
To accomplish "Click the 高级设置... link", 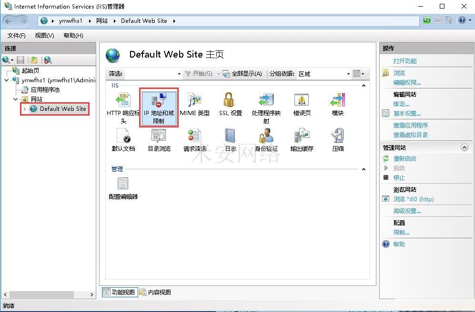I will pyautogui.click(x=407, y=211).
